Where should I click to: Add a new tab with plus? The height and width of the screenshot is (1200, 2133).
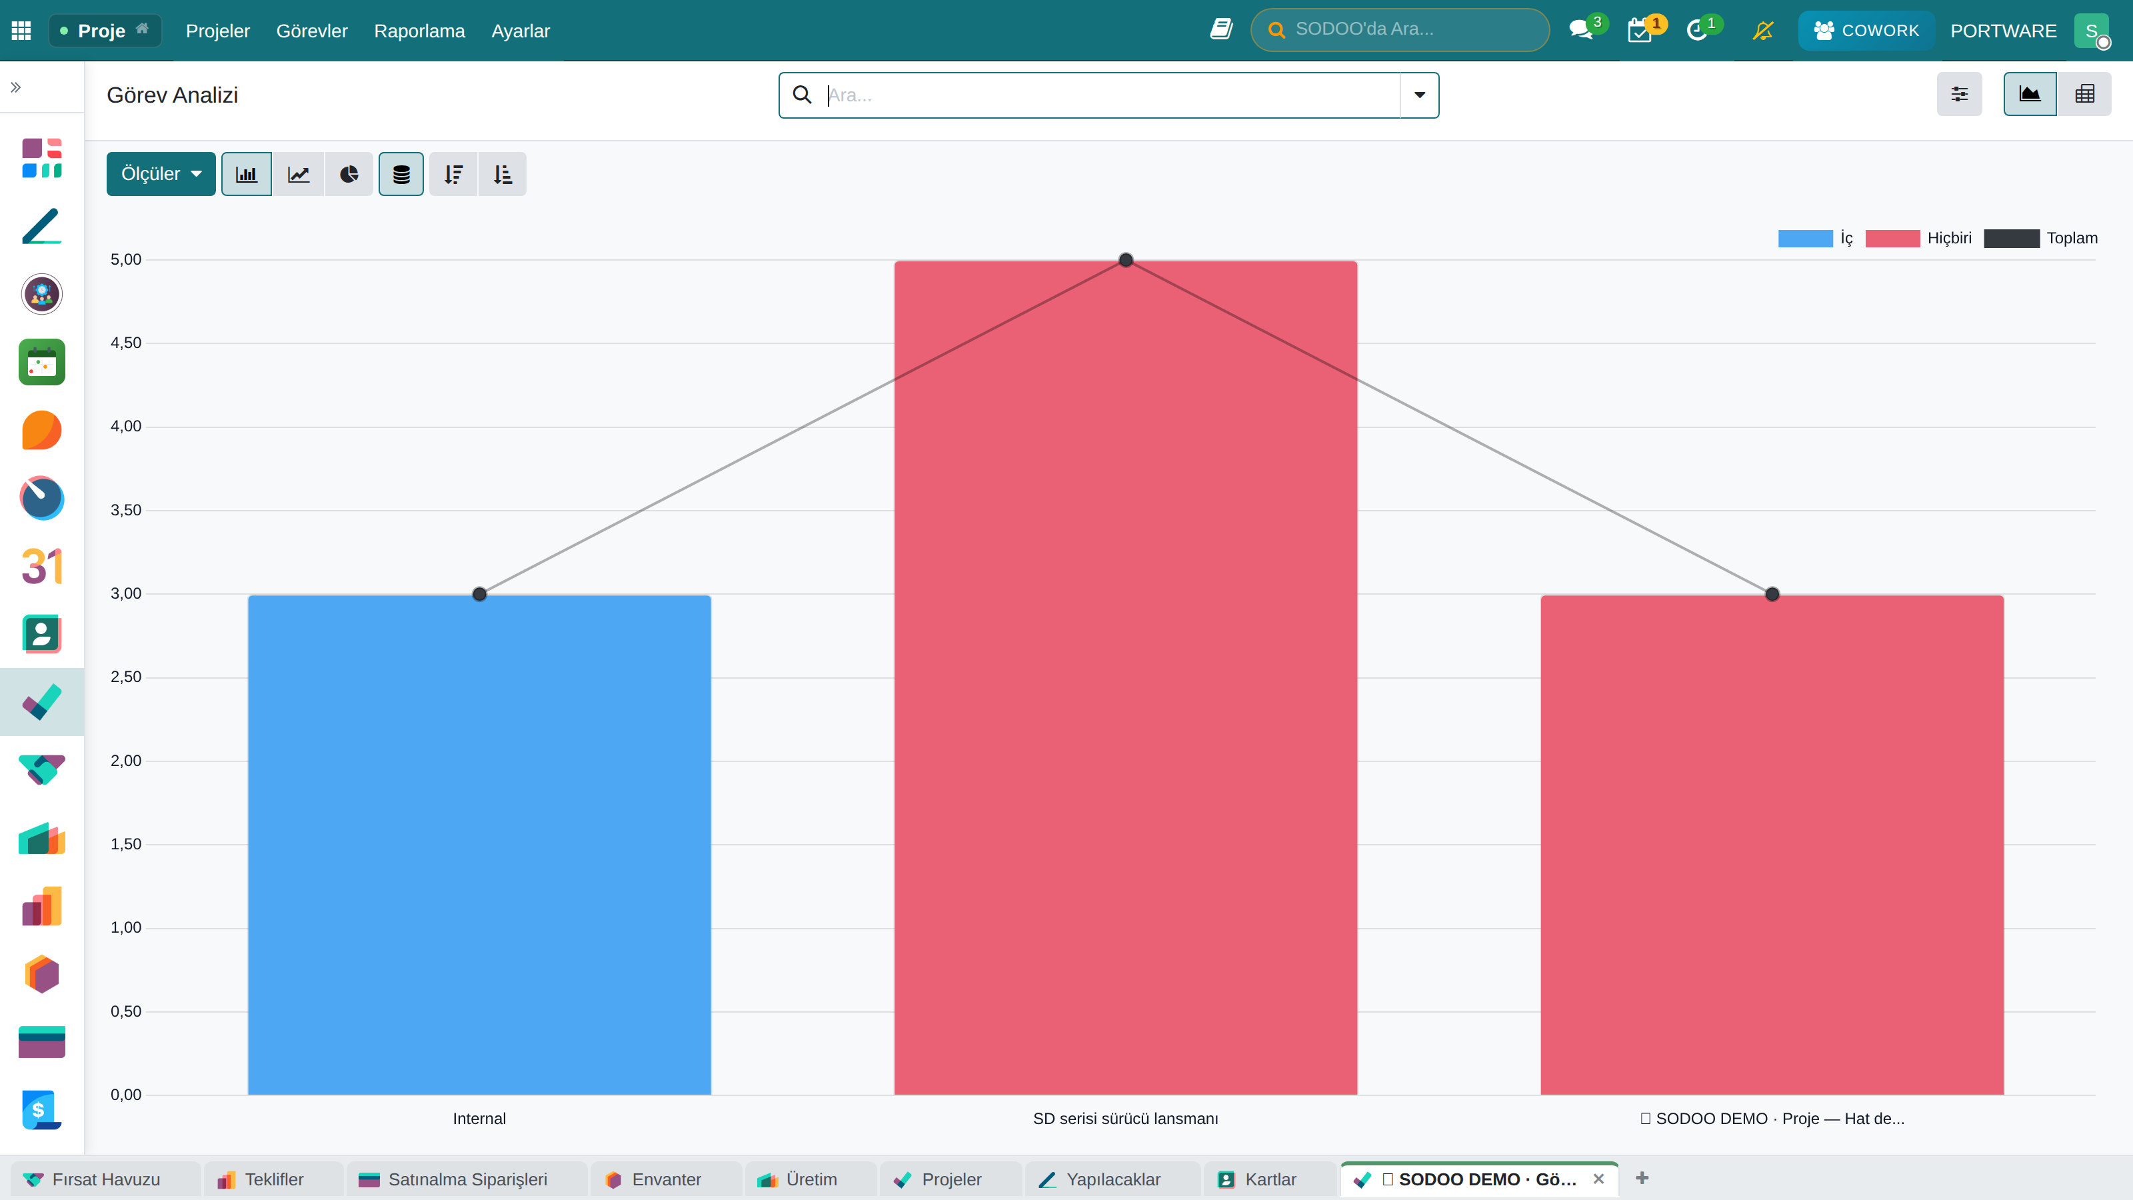1642,1177
